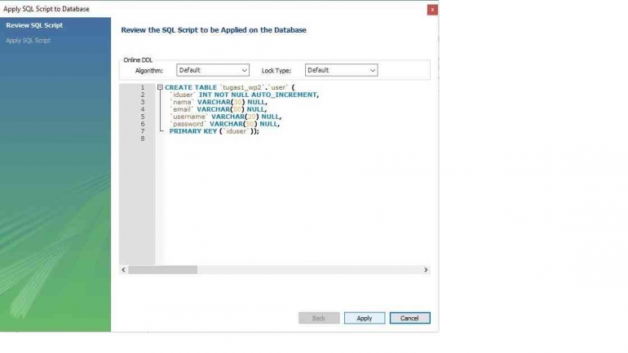The width and height of the screenshot is (628, 353).
Task: Open the Lock Type dropdown
Action: click(341, 70)
